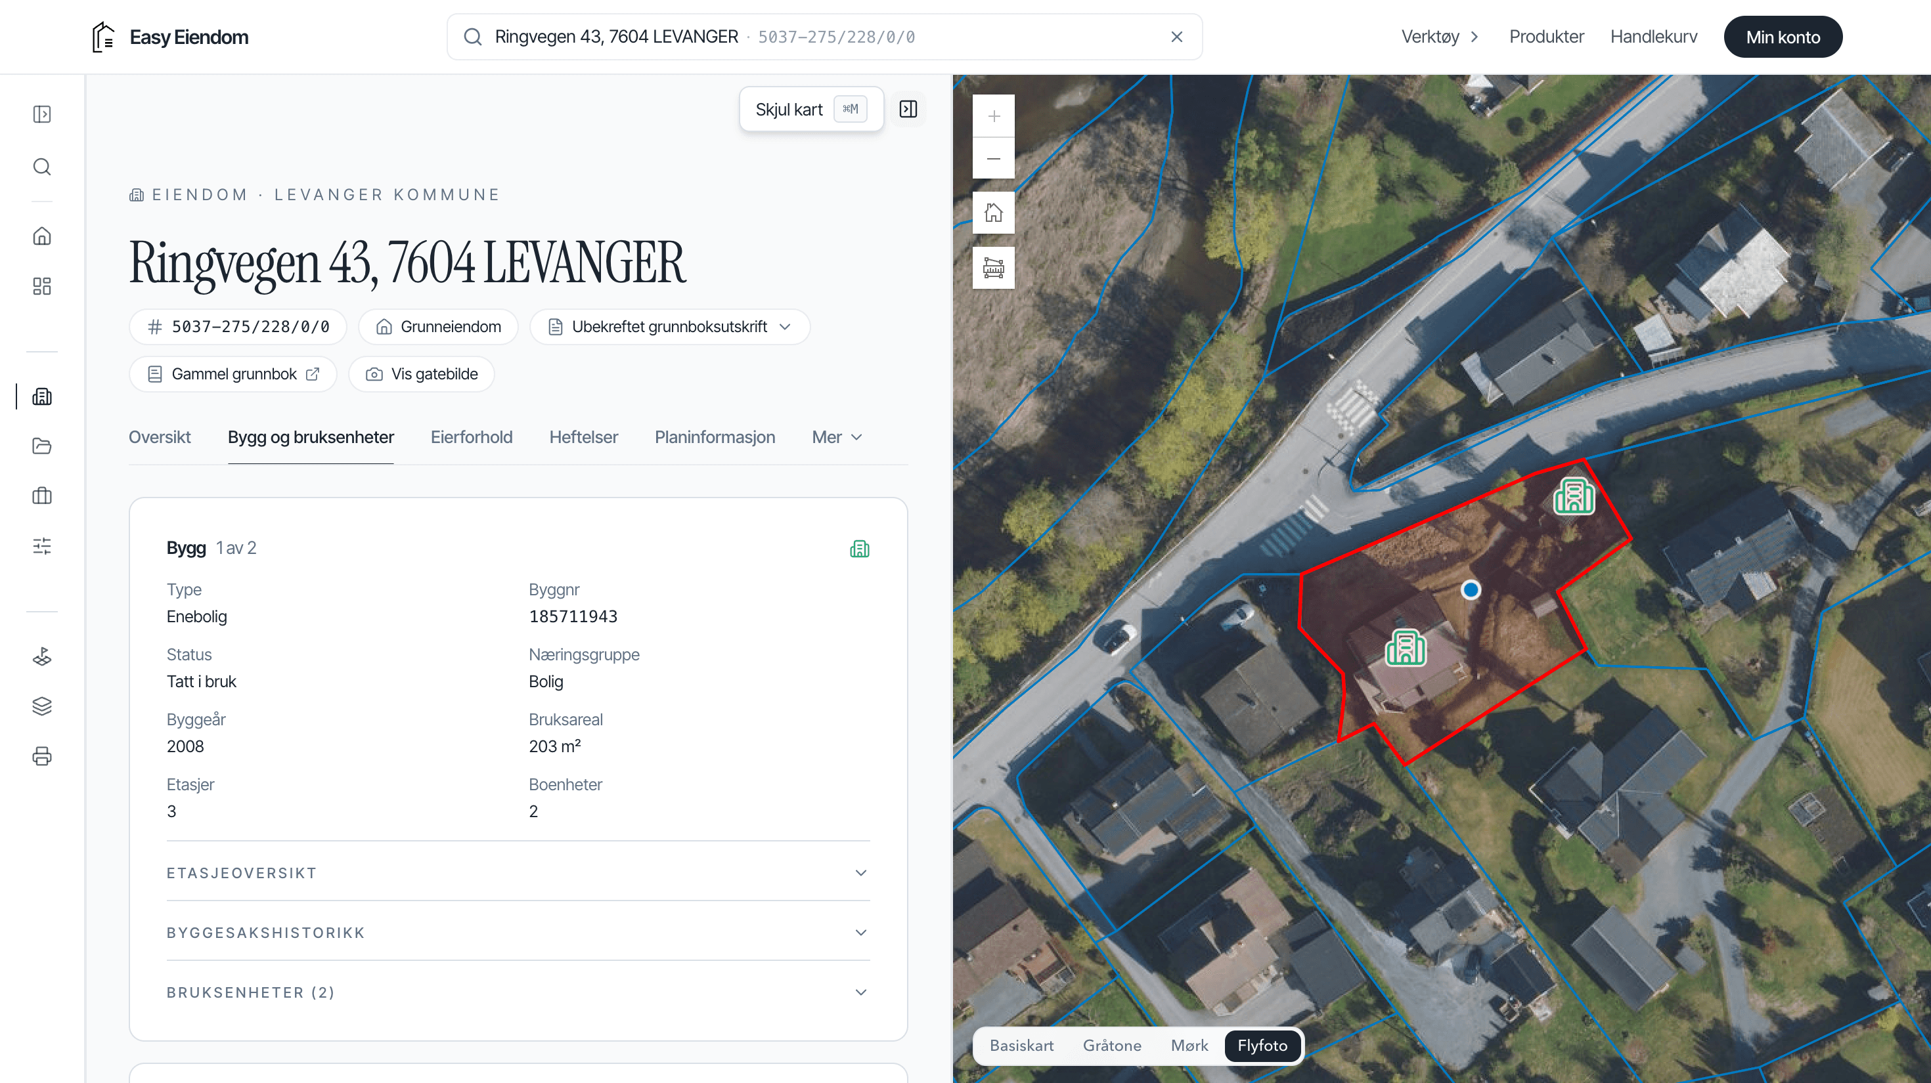The height and width of the screenshot is (1083, 1931).
Task: Select the upper building marker on the map
Action: point(1574,496)
